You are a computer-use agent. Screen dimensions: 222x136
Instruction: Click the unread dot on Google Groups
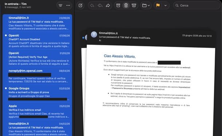tap(6, 88)
